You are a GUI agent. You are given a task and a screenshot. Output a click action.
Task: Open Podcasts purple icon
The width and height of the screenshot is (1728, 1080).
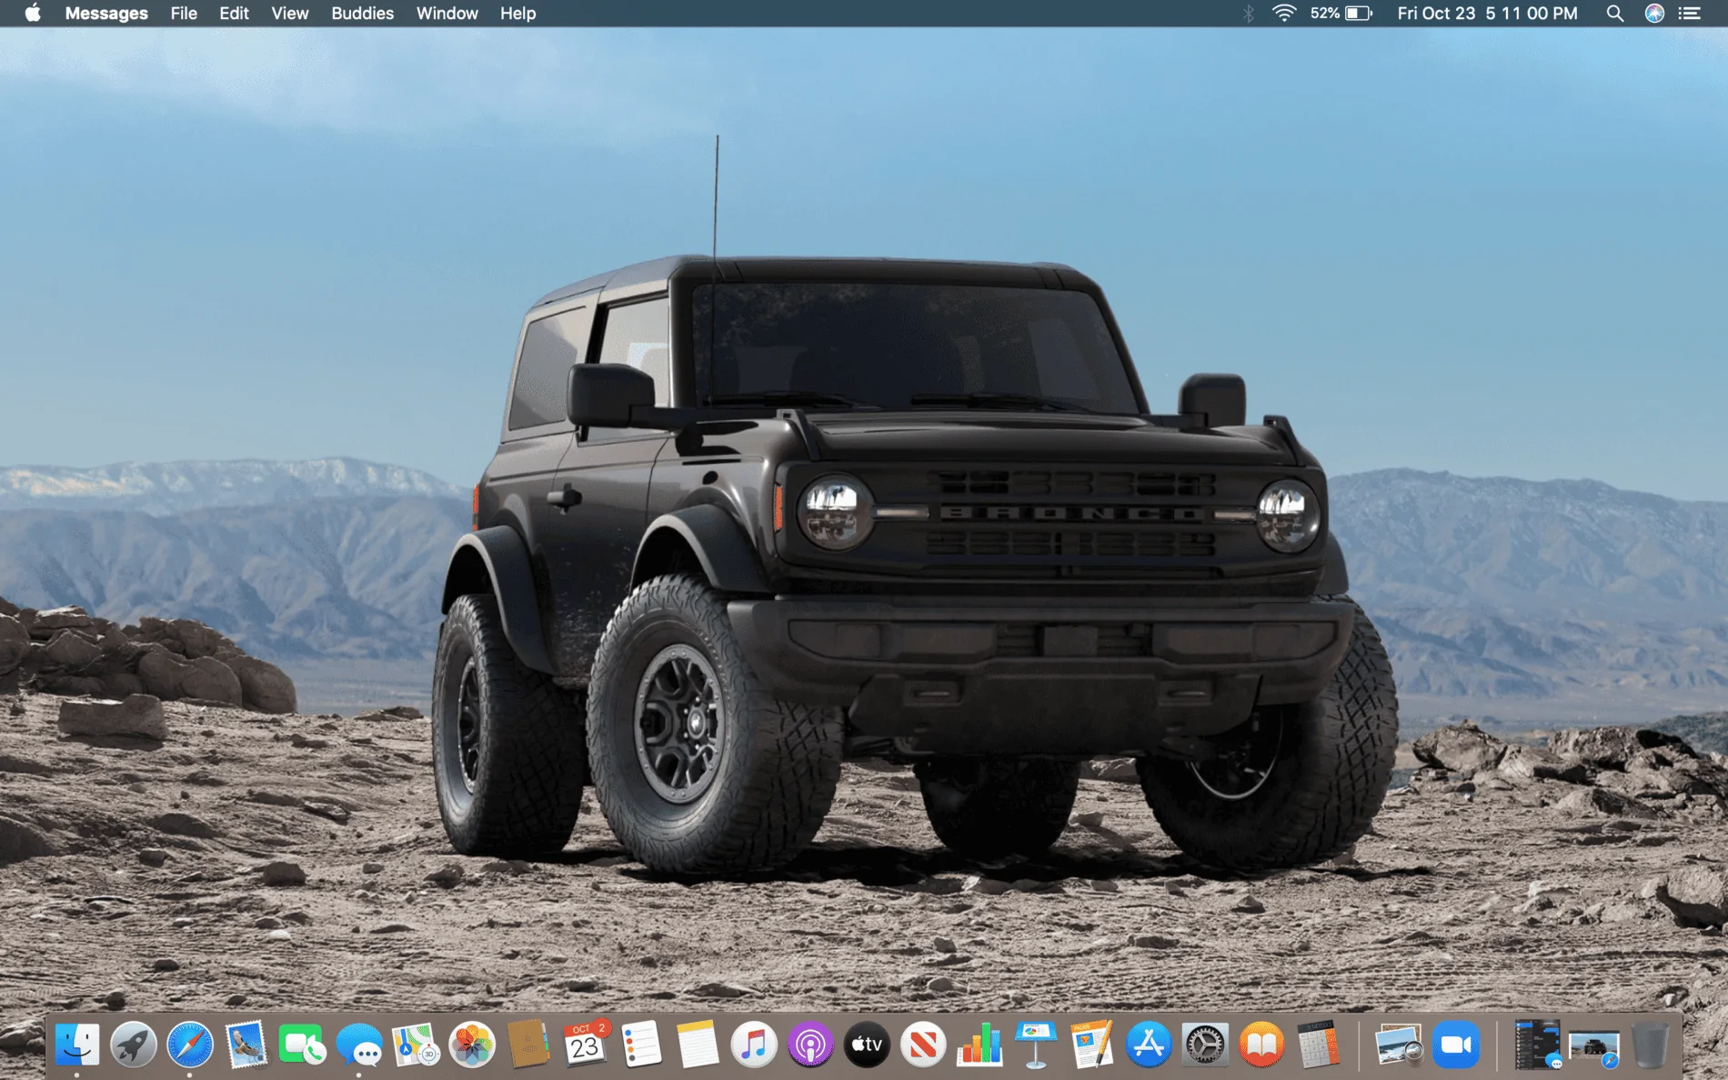tap(810, 1045)
